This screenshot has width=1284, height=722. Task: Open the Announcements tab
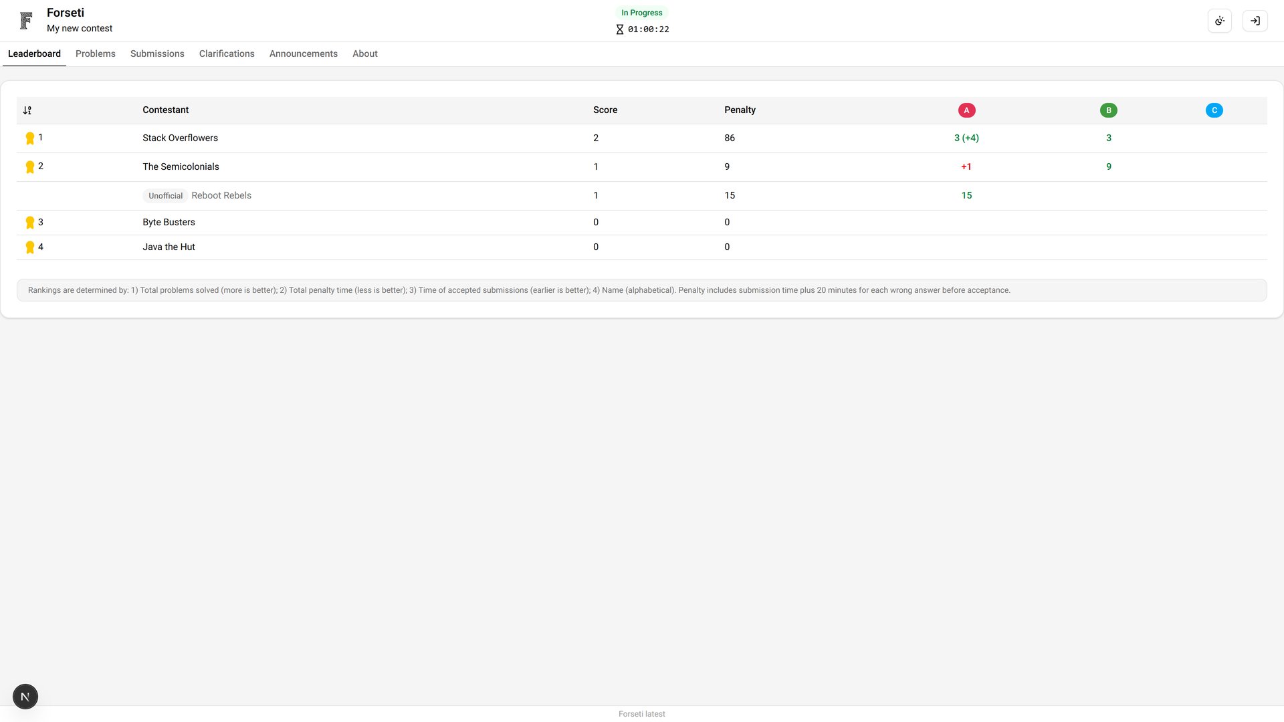click(x=303, y=53)
